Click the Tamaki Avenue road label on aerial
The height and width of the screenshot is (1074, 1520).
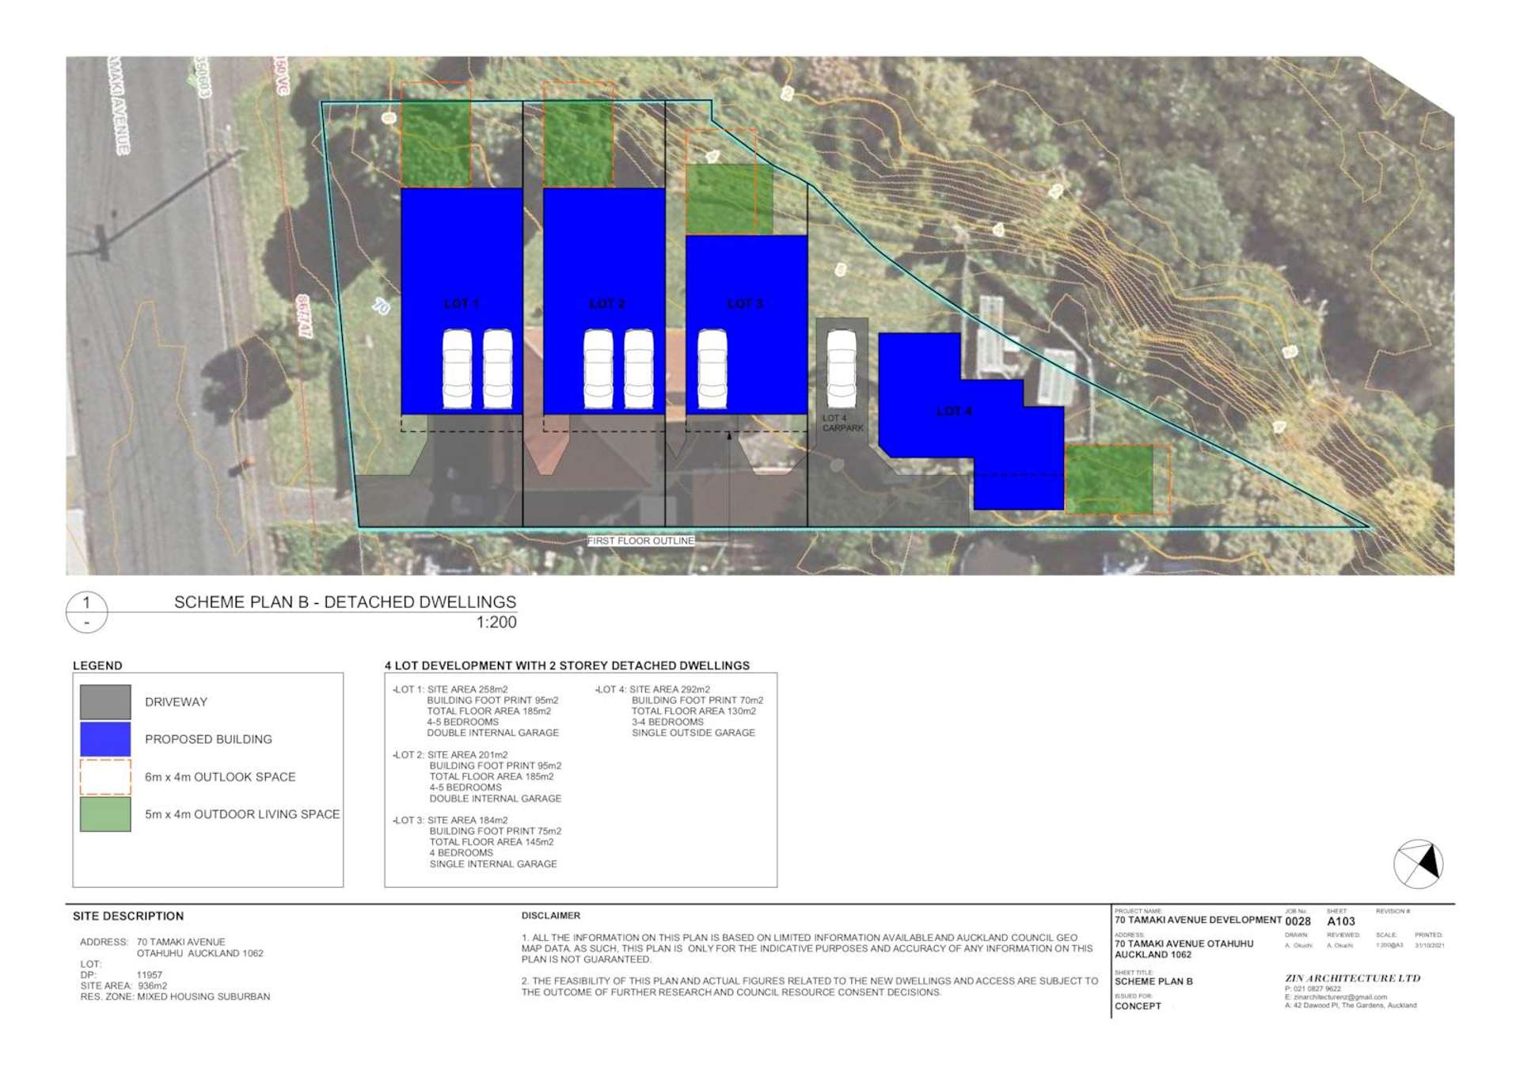tap(119, 104)
